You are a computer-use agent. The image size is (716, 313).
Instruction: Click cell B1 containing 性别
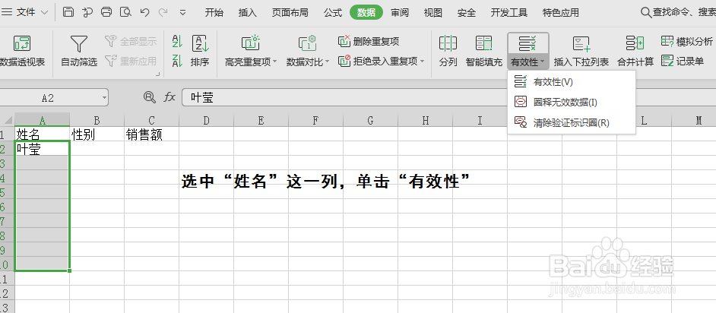pyautogui.click(x=97, y=134)
